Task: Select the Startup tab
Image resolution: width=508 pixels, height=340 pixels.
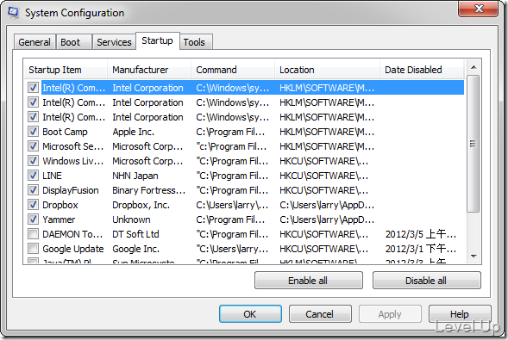Action: pos(158,40)
